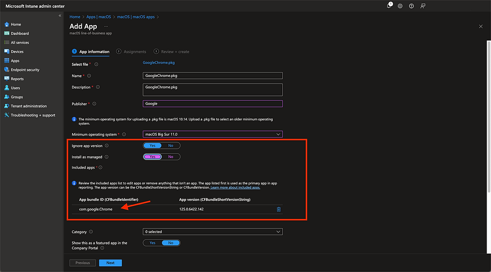The width and height of the screenshot is (491, 272).
Task: Click into the Description text box
Action: point(212,89)
